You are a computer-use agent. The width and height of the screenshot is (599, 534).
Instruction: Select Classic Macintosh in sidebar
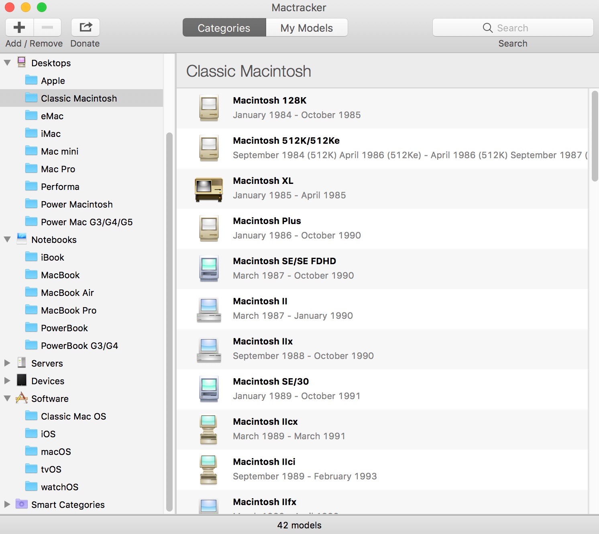81,98
